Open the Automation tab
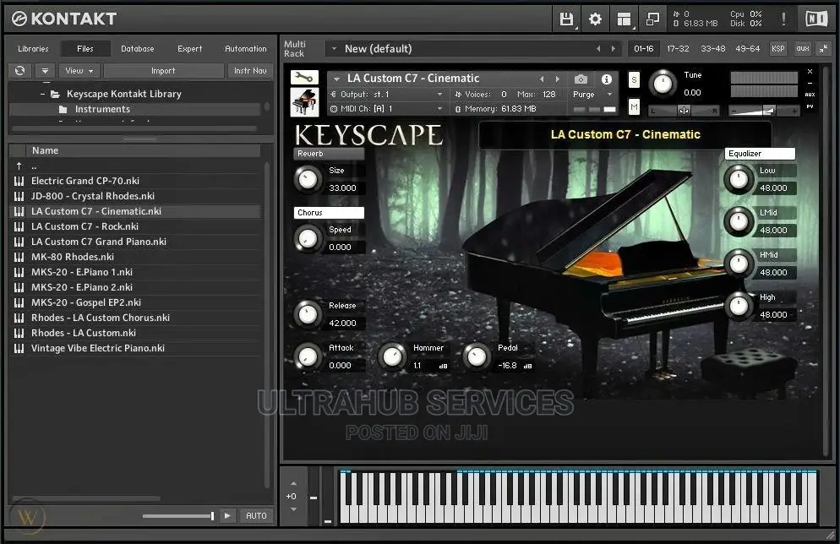 [x=245, y=49]
